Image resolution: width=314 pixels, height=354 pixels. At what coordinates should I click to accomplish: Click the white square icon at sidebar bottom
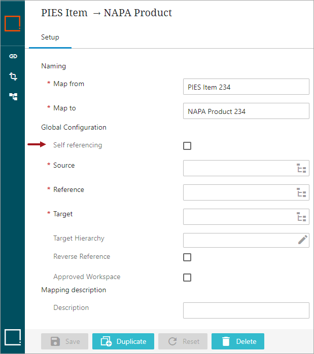pyautogui.click(x=13, y=337)
